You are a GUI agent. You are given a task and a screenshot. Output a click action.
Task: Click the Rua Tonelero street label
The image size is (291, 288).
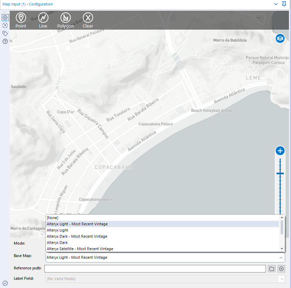click(x=118, y=115)
